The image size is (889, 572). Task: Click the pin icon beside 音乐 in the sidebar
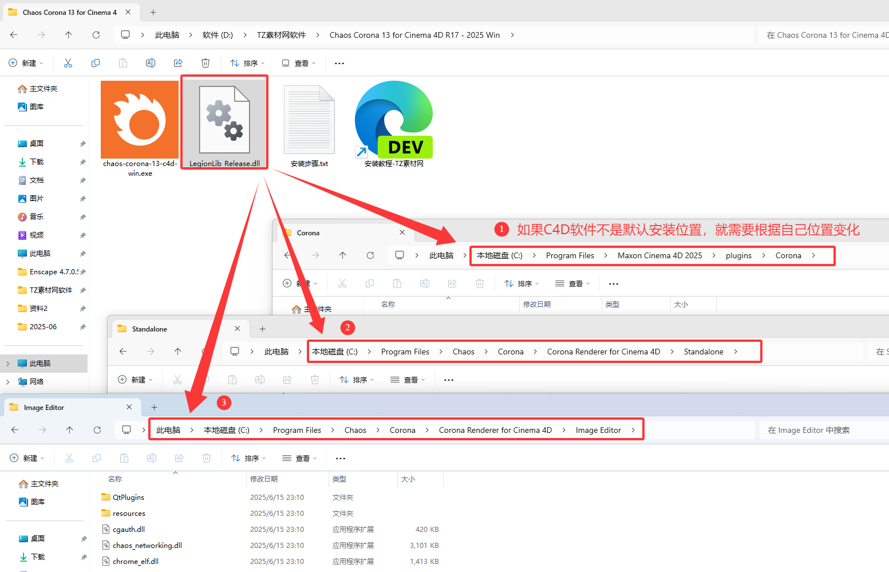pos(82,217)
